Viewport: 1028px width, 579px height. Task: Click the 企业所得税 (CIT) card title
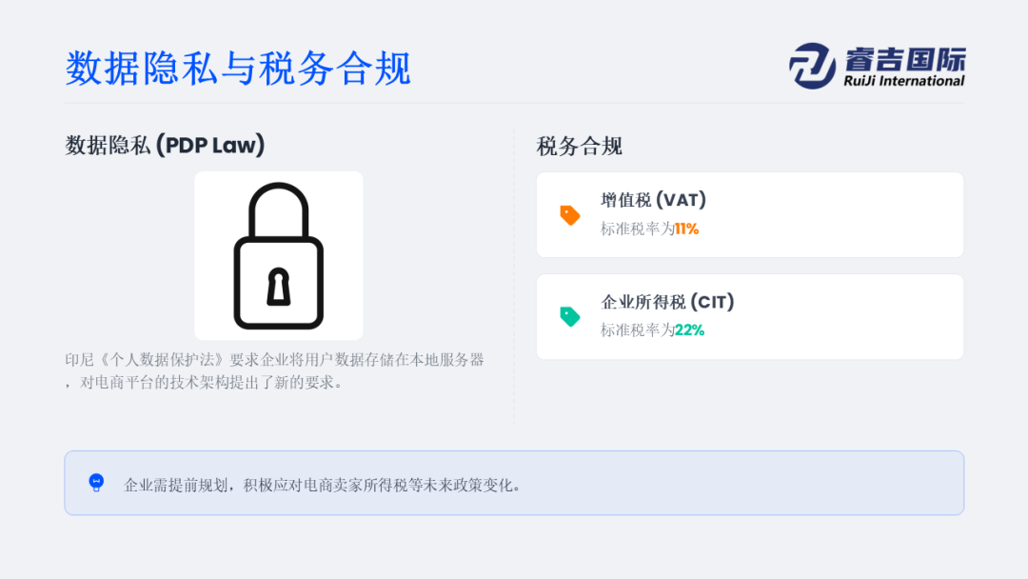(x=667, y=302)
